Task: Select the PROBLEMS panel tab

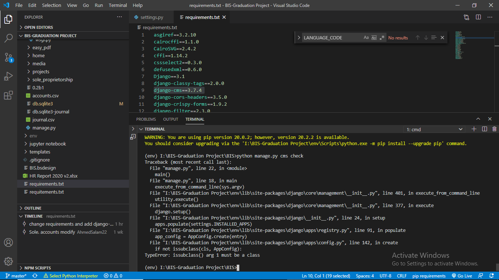Action: point(146,119)
